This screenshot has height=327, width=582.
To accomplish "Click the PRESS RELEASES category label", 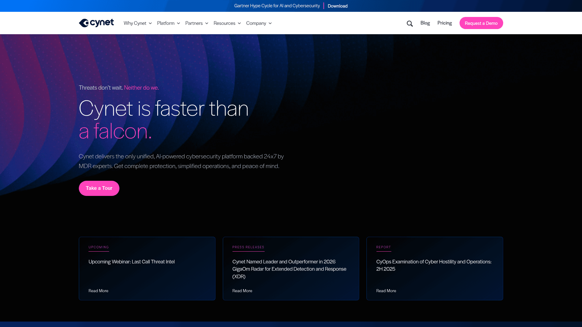I will tap(248, 247).
